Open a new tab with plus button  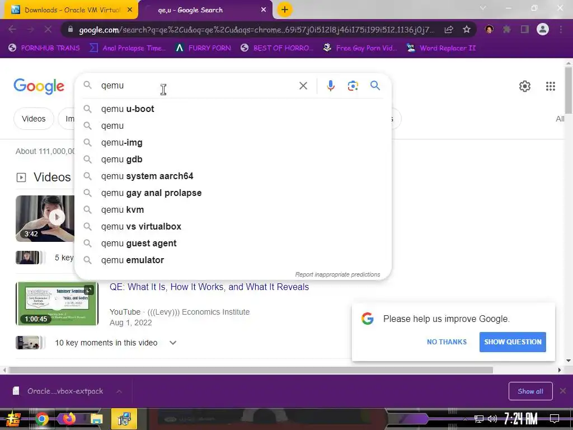click(285, 10)
